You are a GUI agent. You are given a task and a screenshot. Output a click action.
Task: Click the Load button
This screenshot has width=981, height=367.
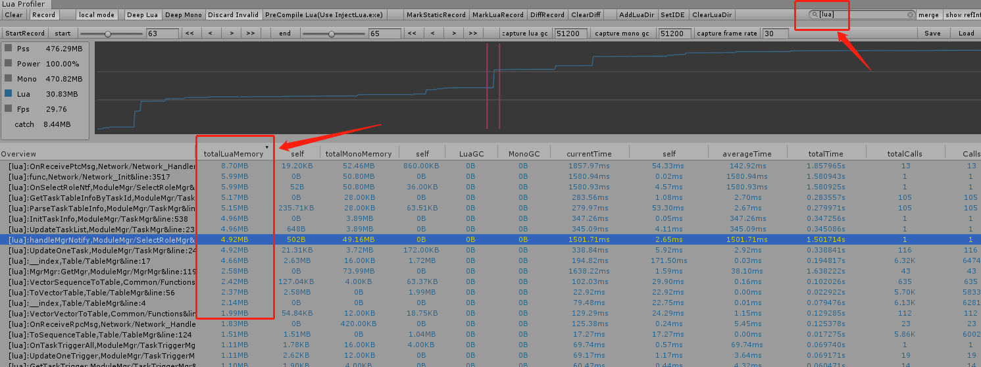(966, 33)
